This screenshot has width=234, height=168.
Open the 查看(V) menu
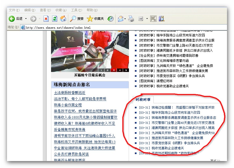tap(45, 10)
